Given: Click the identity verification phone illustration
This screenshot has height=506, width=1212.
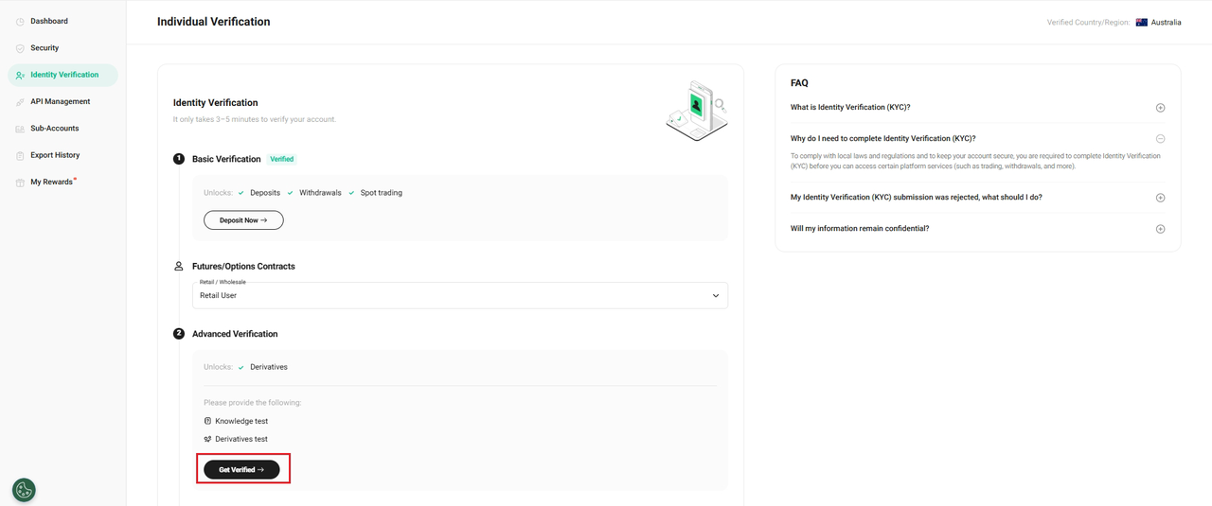Looking at the screenshot, I should tap(697, 110).
